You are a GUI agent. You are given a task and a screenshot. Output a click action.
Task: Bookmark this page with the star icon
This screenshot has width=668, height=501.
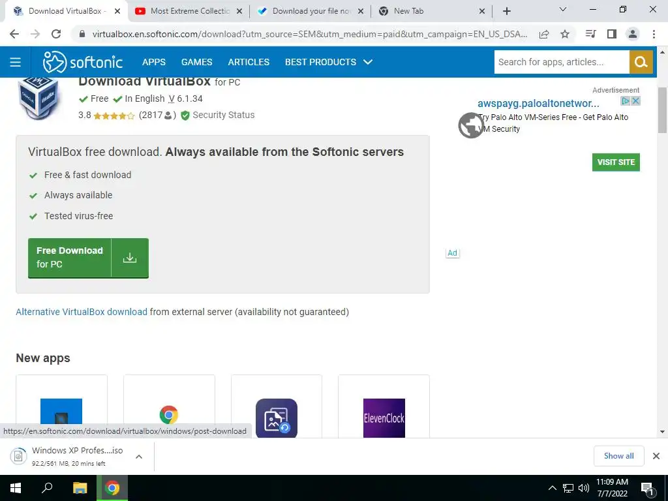click(x=565, y=34)
